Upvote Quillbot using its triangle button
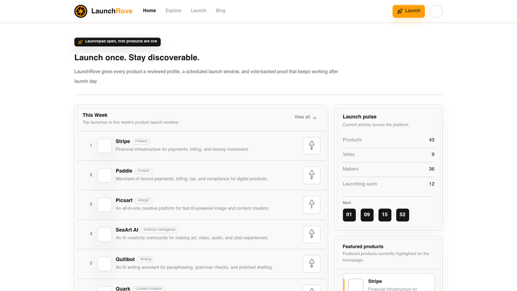The height and width of the screenshot is (291, 517). (x=312, y=264)
